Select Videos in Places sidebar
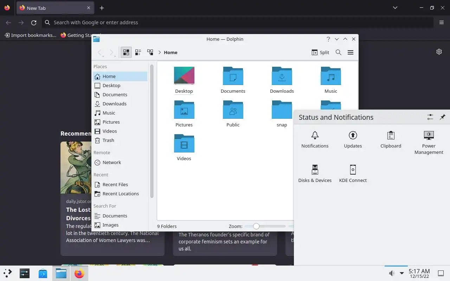Viewport: 450px width, 281px height. click(x=120, y=131)
